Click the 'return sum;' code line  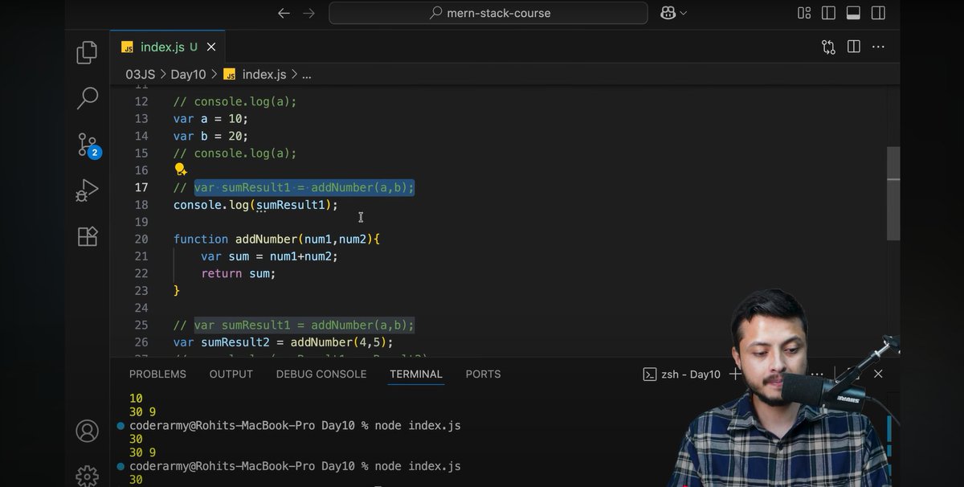[x=239, y=273]
